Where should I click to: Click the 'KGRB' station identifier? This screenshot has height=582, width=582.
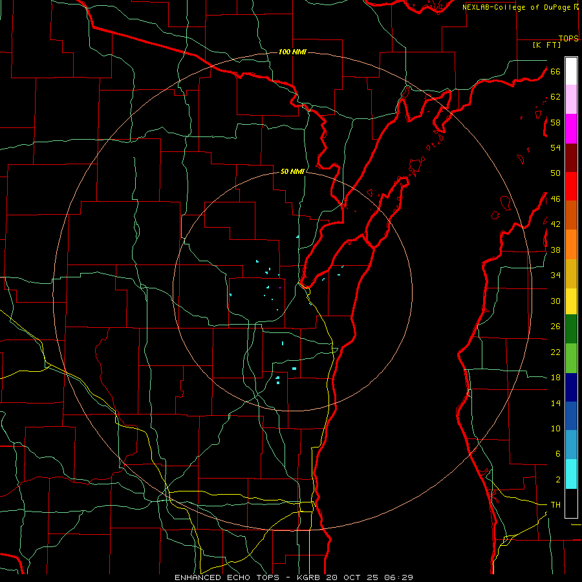coord(310,577)
